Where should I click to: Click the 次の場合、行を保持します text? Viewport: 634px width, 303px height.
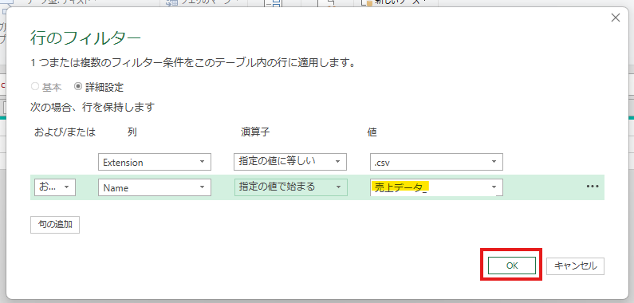click(x=93, y=108)
